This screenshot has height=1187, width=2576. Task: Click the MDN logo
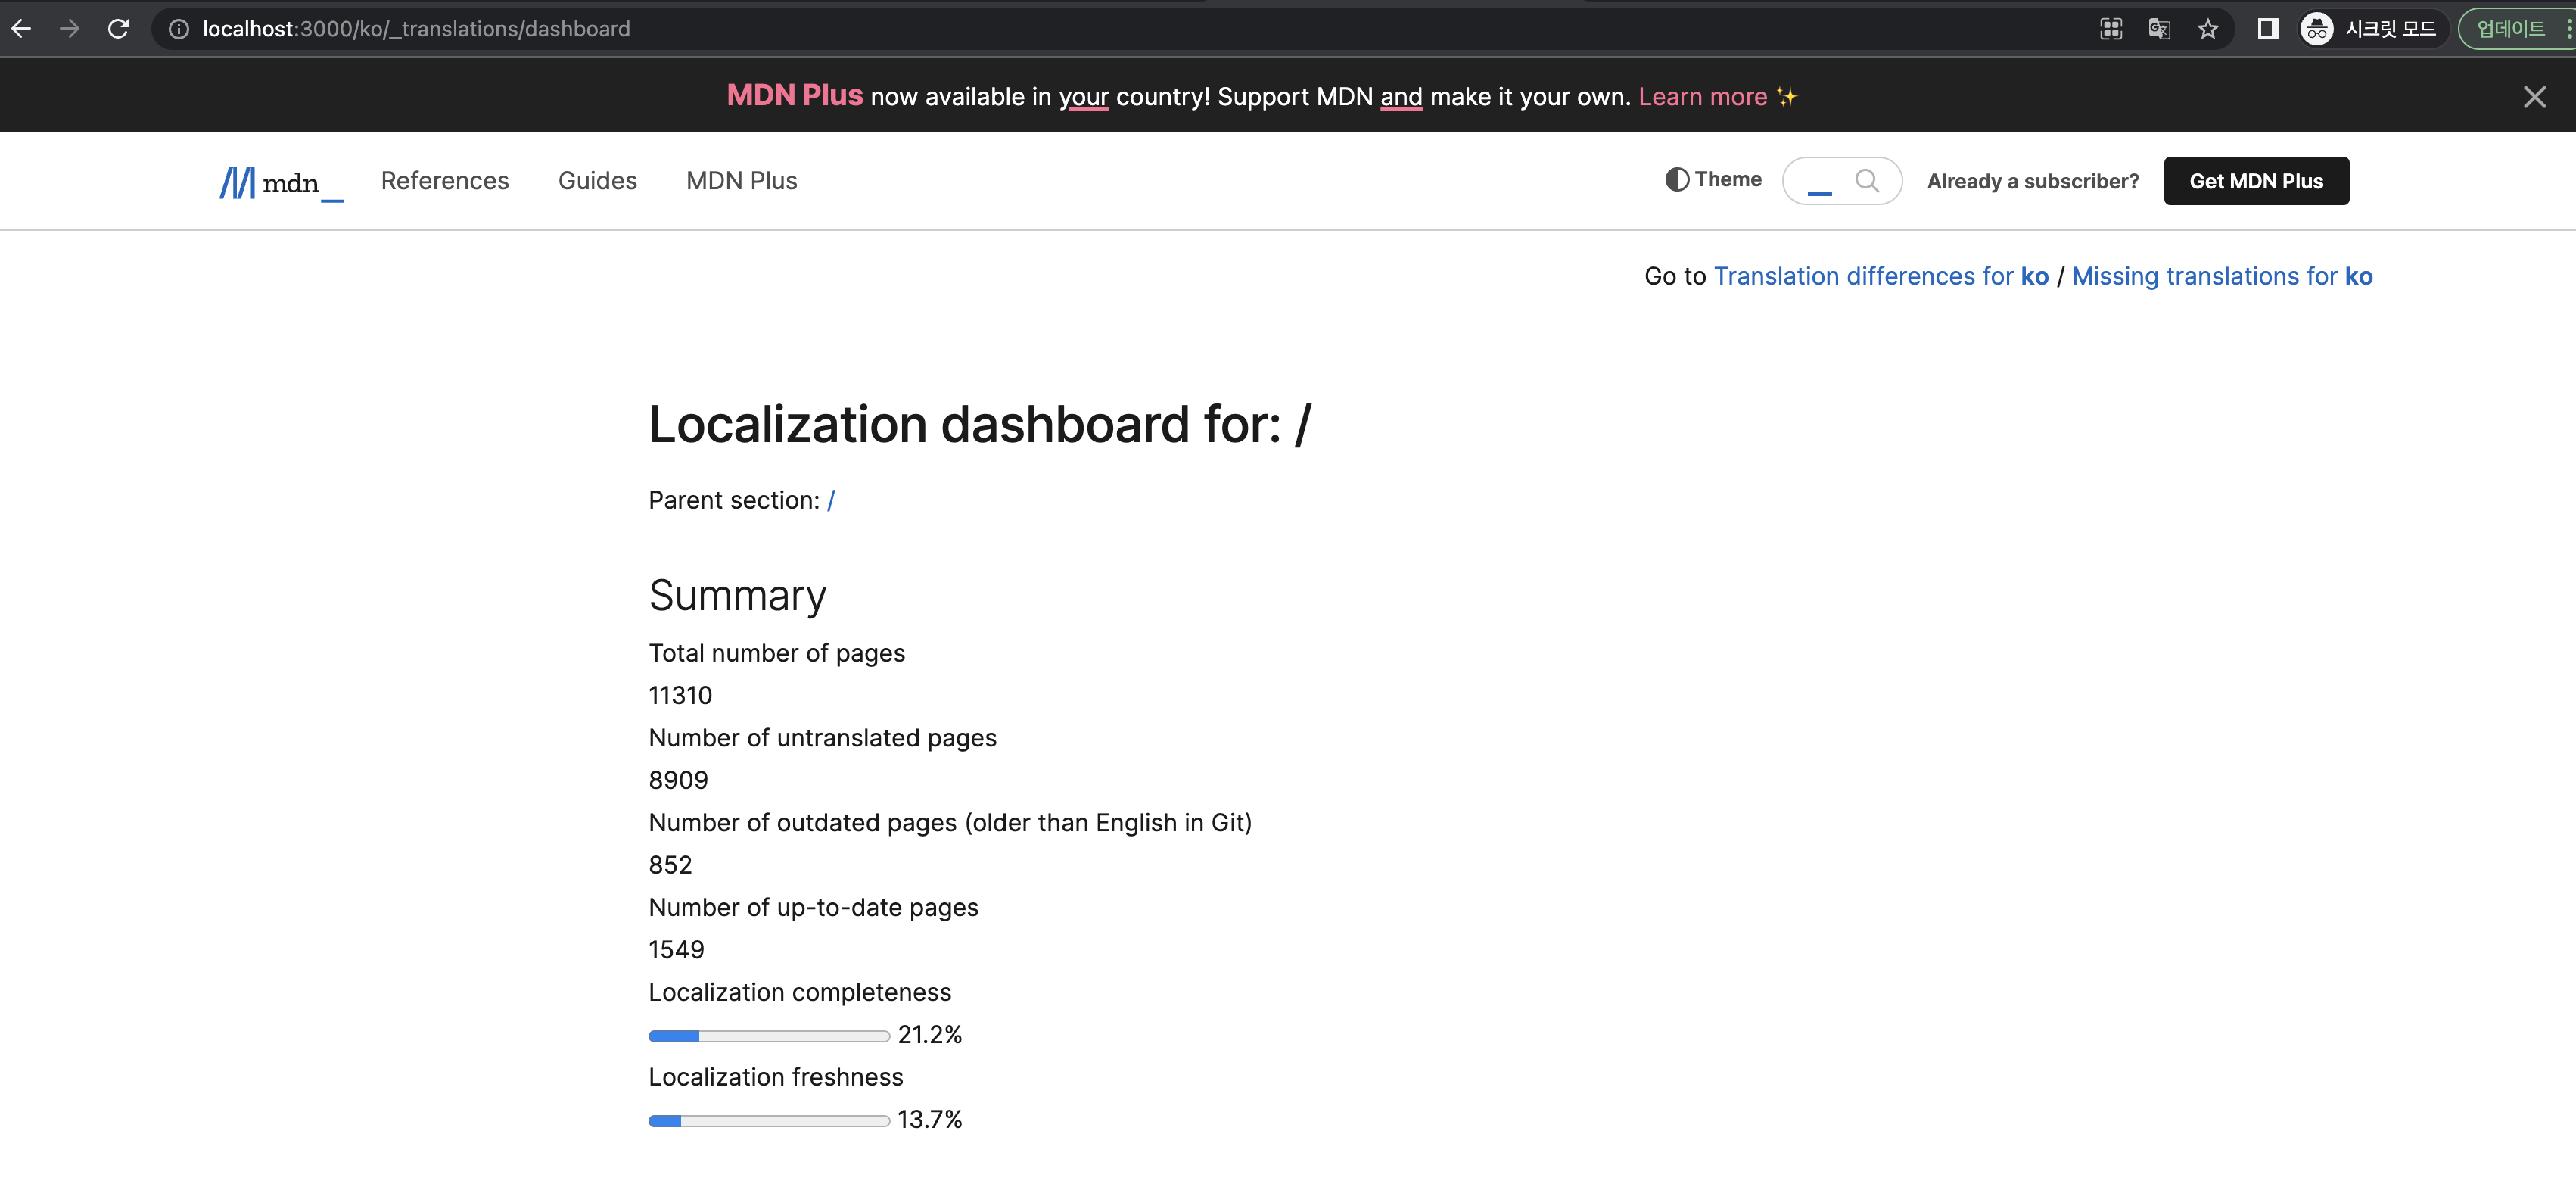point(281,182)
